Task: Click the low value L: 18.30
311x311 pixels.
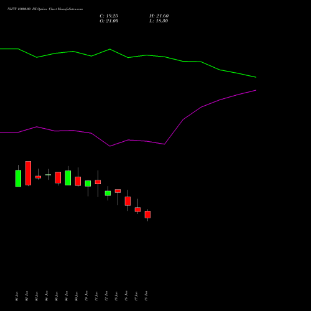Action: (159, 21)
